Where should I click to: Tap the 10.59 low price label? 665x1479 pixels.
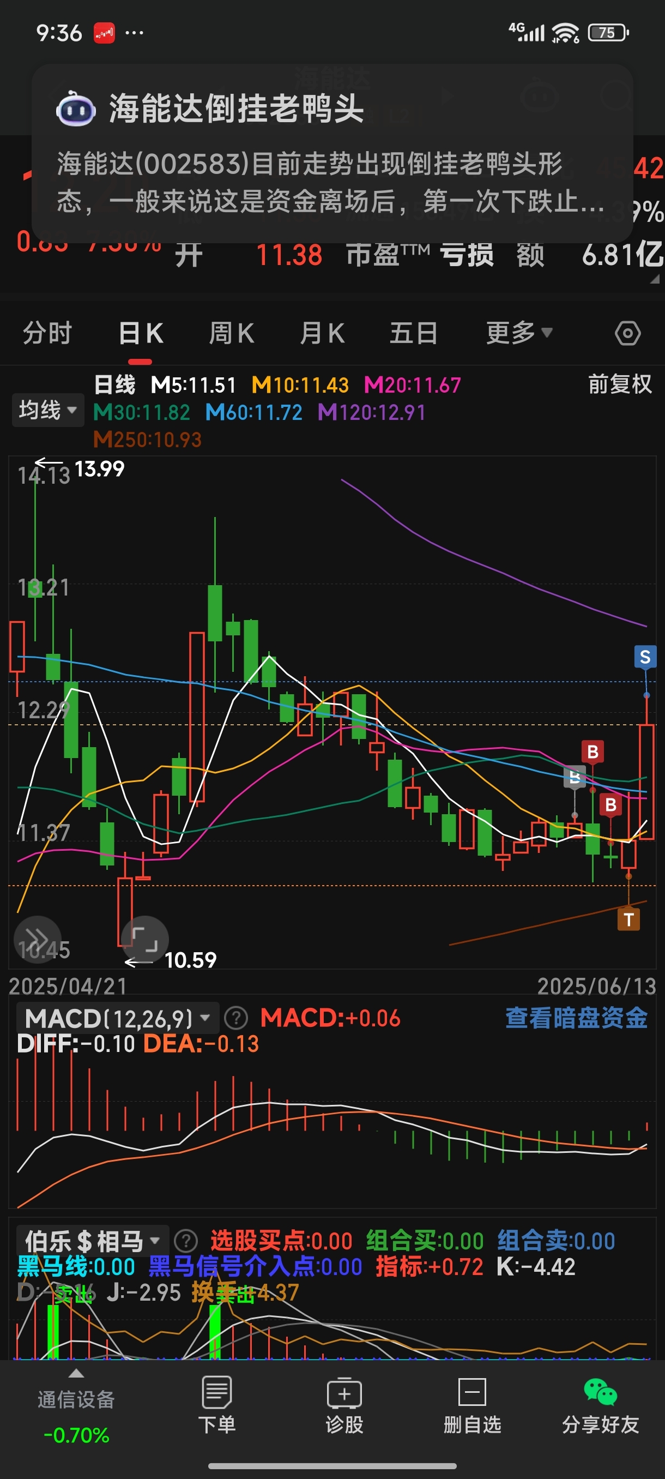pos(190,960)
